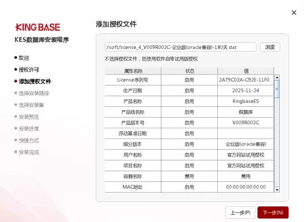Click the scroll down arrow of the table
Screen dimensions: 304x222
pyautogui.click(x=277, y=190)
